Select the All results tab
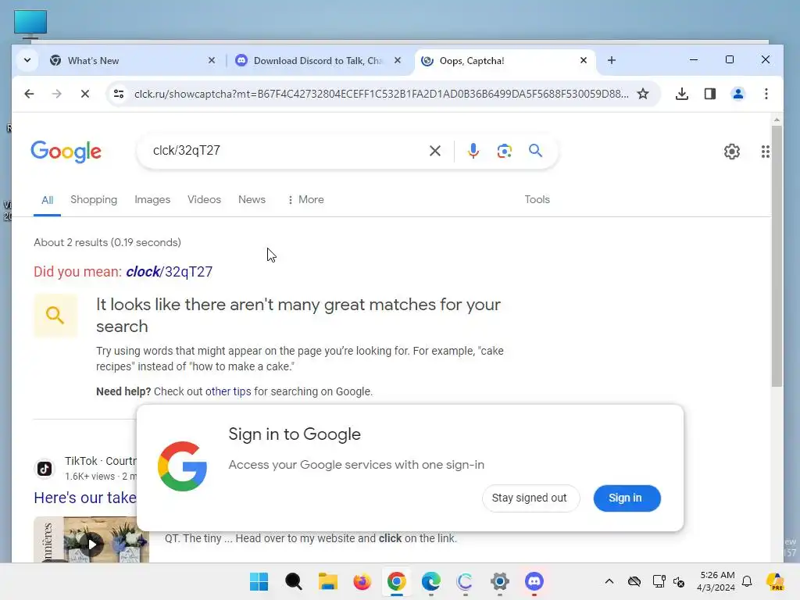Viewport: 800px width, 600px height. (48, 200)
